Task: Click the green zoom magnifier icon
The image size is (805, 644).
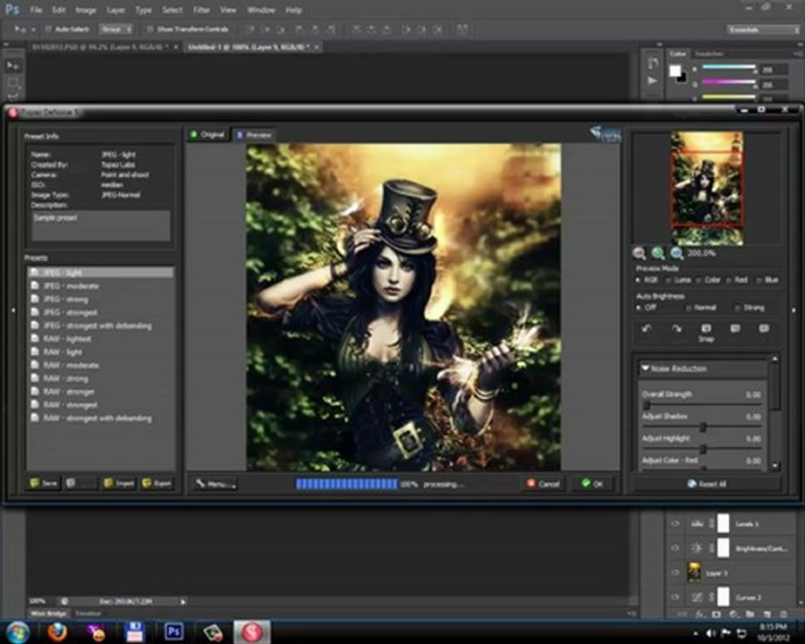Action: coord(657,253)
